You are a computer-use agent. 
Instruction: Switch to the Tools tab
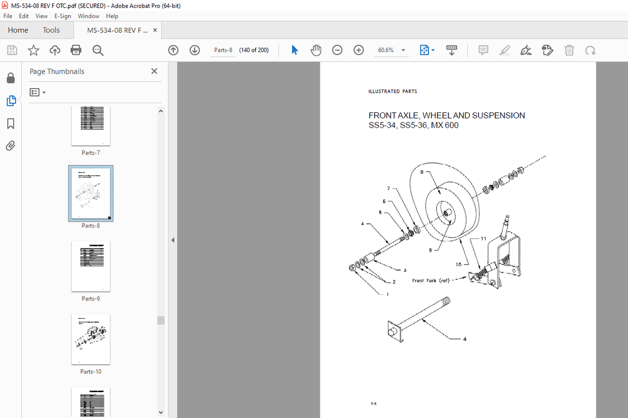51,30
